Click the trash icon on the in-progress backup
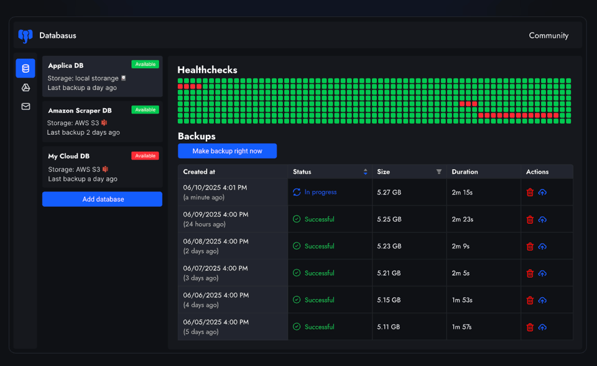Image resolution: width=597 pixels, height=366 pixels. (x=529, y=192)
